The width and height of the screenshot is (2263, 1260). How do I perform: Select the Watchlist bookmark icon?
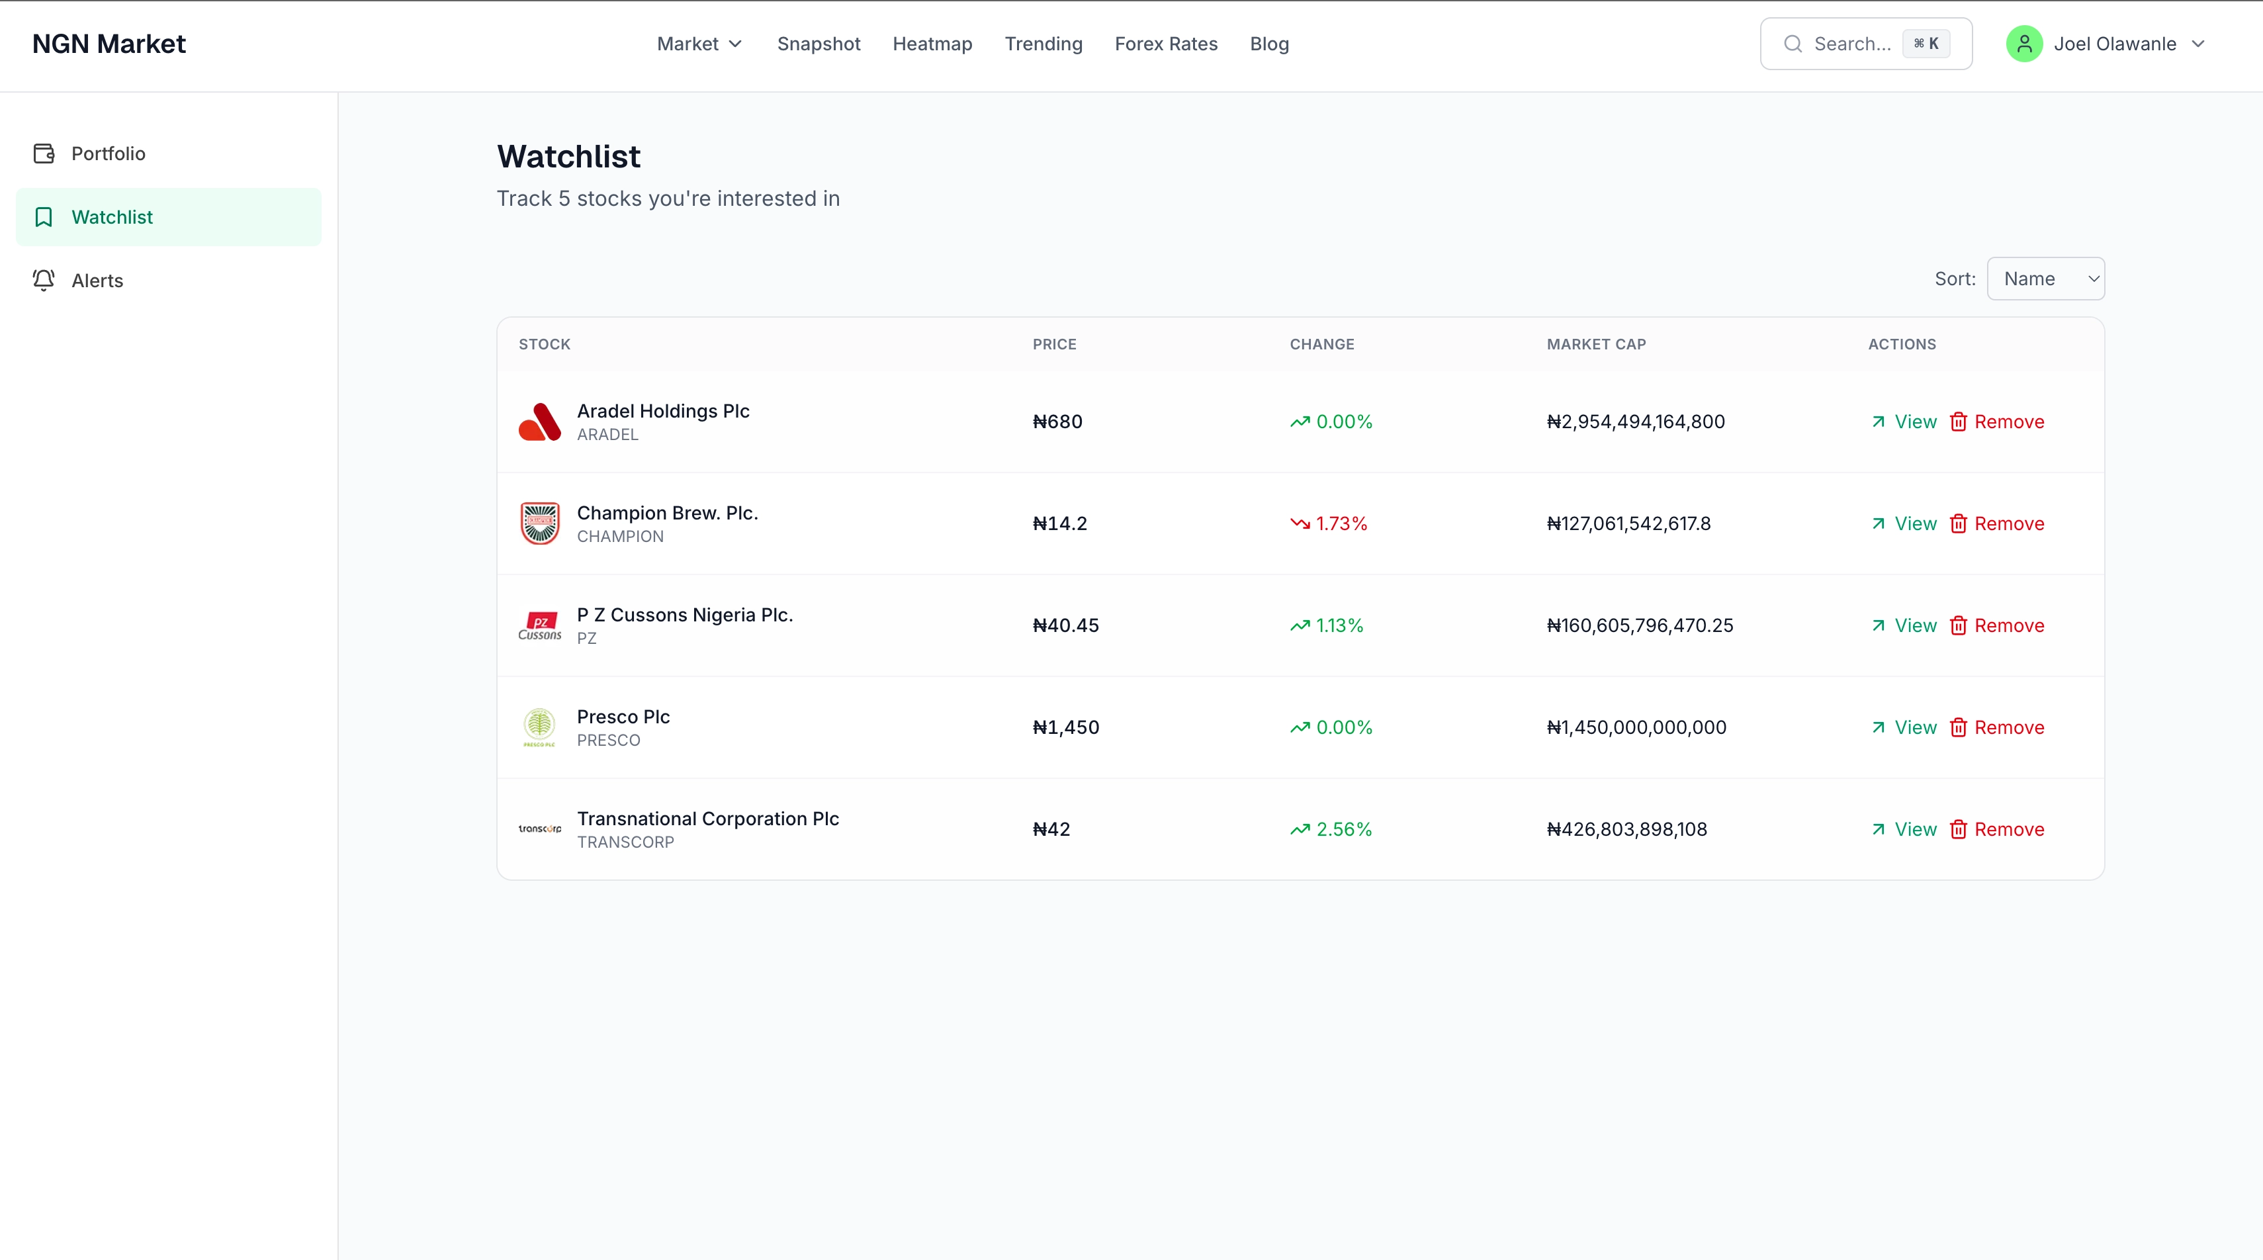(x=44, y=216)
